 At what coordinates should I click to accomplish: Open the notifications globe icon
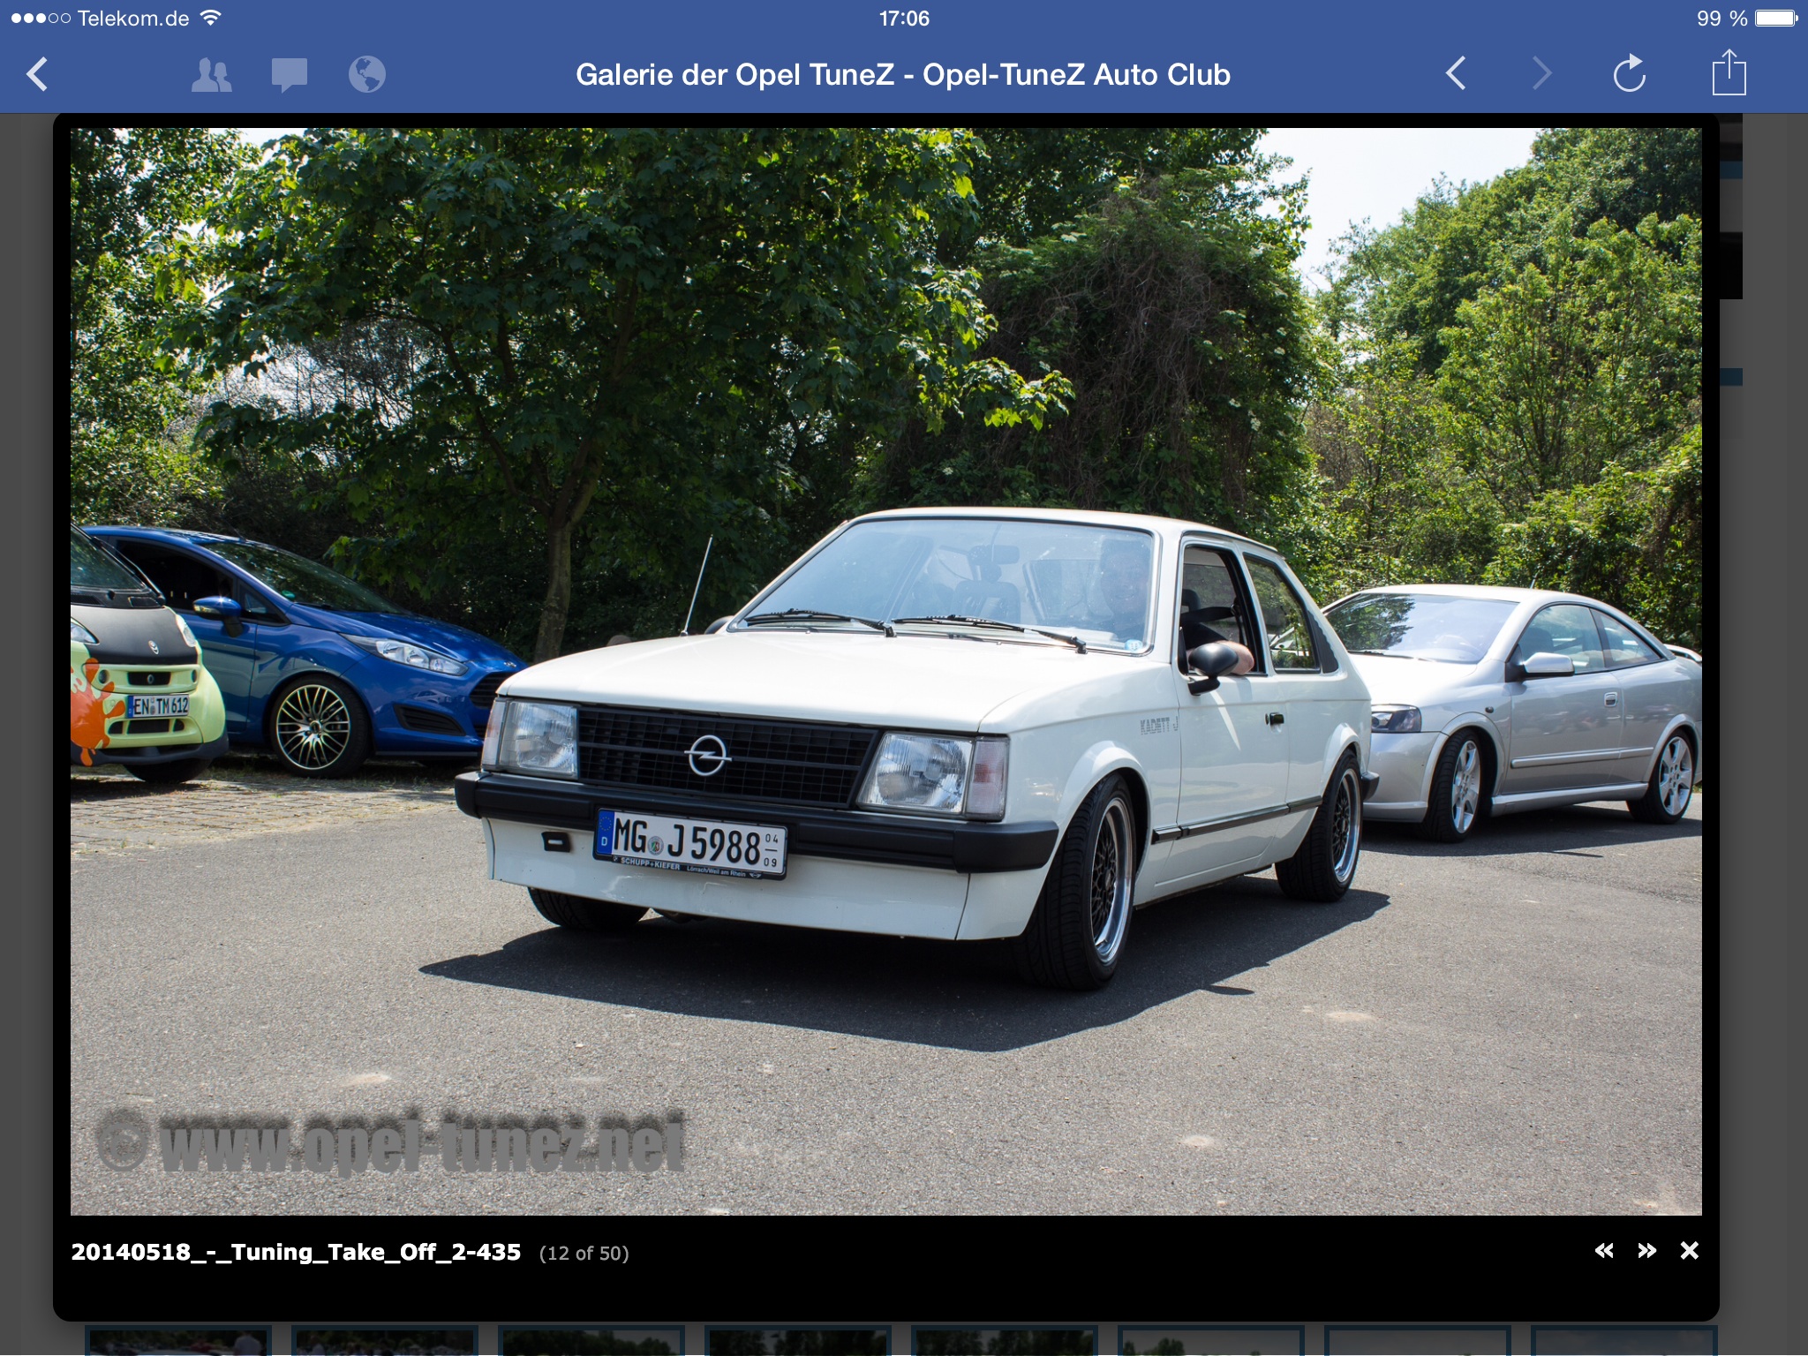[x=366, y=75]
